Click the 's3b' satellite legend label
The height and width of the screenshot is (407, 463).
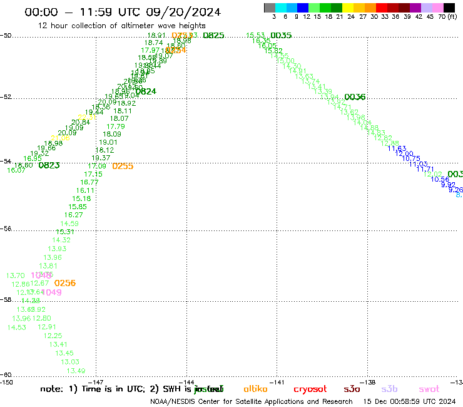tap(389, 389)
